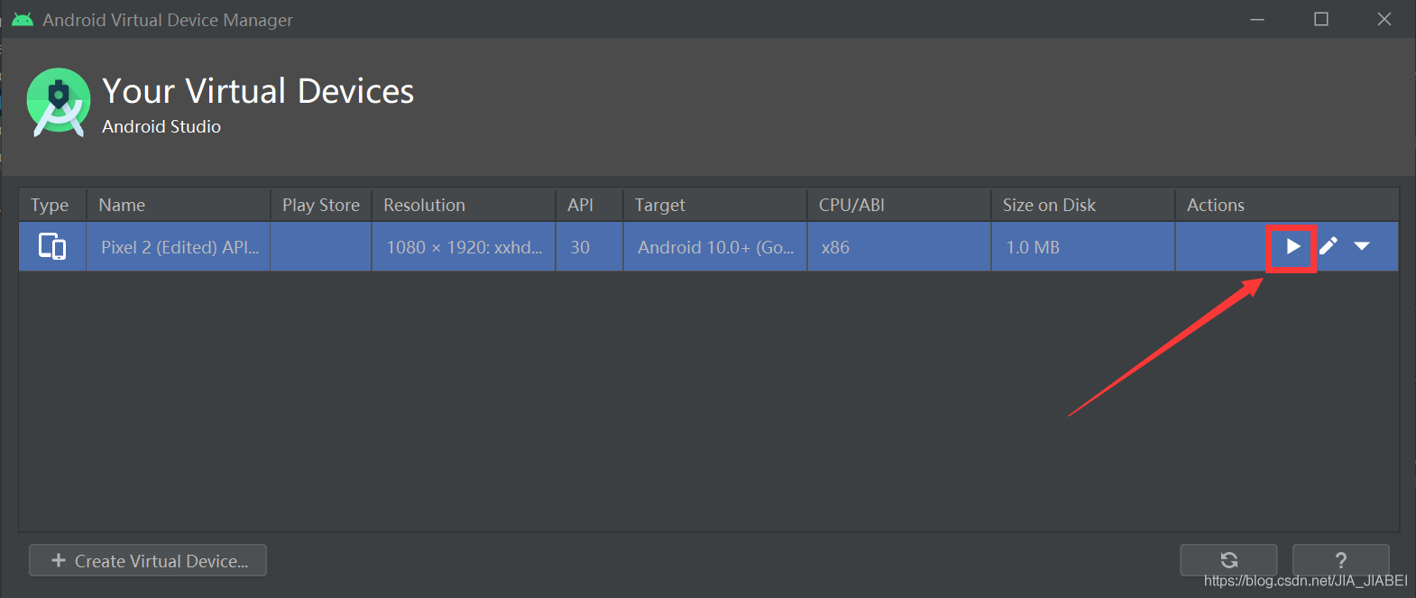Sort by the Play Store column header

click(321, 205)
